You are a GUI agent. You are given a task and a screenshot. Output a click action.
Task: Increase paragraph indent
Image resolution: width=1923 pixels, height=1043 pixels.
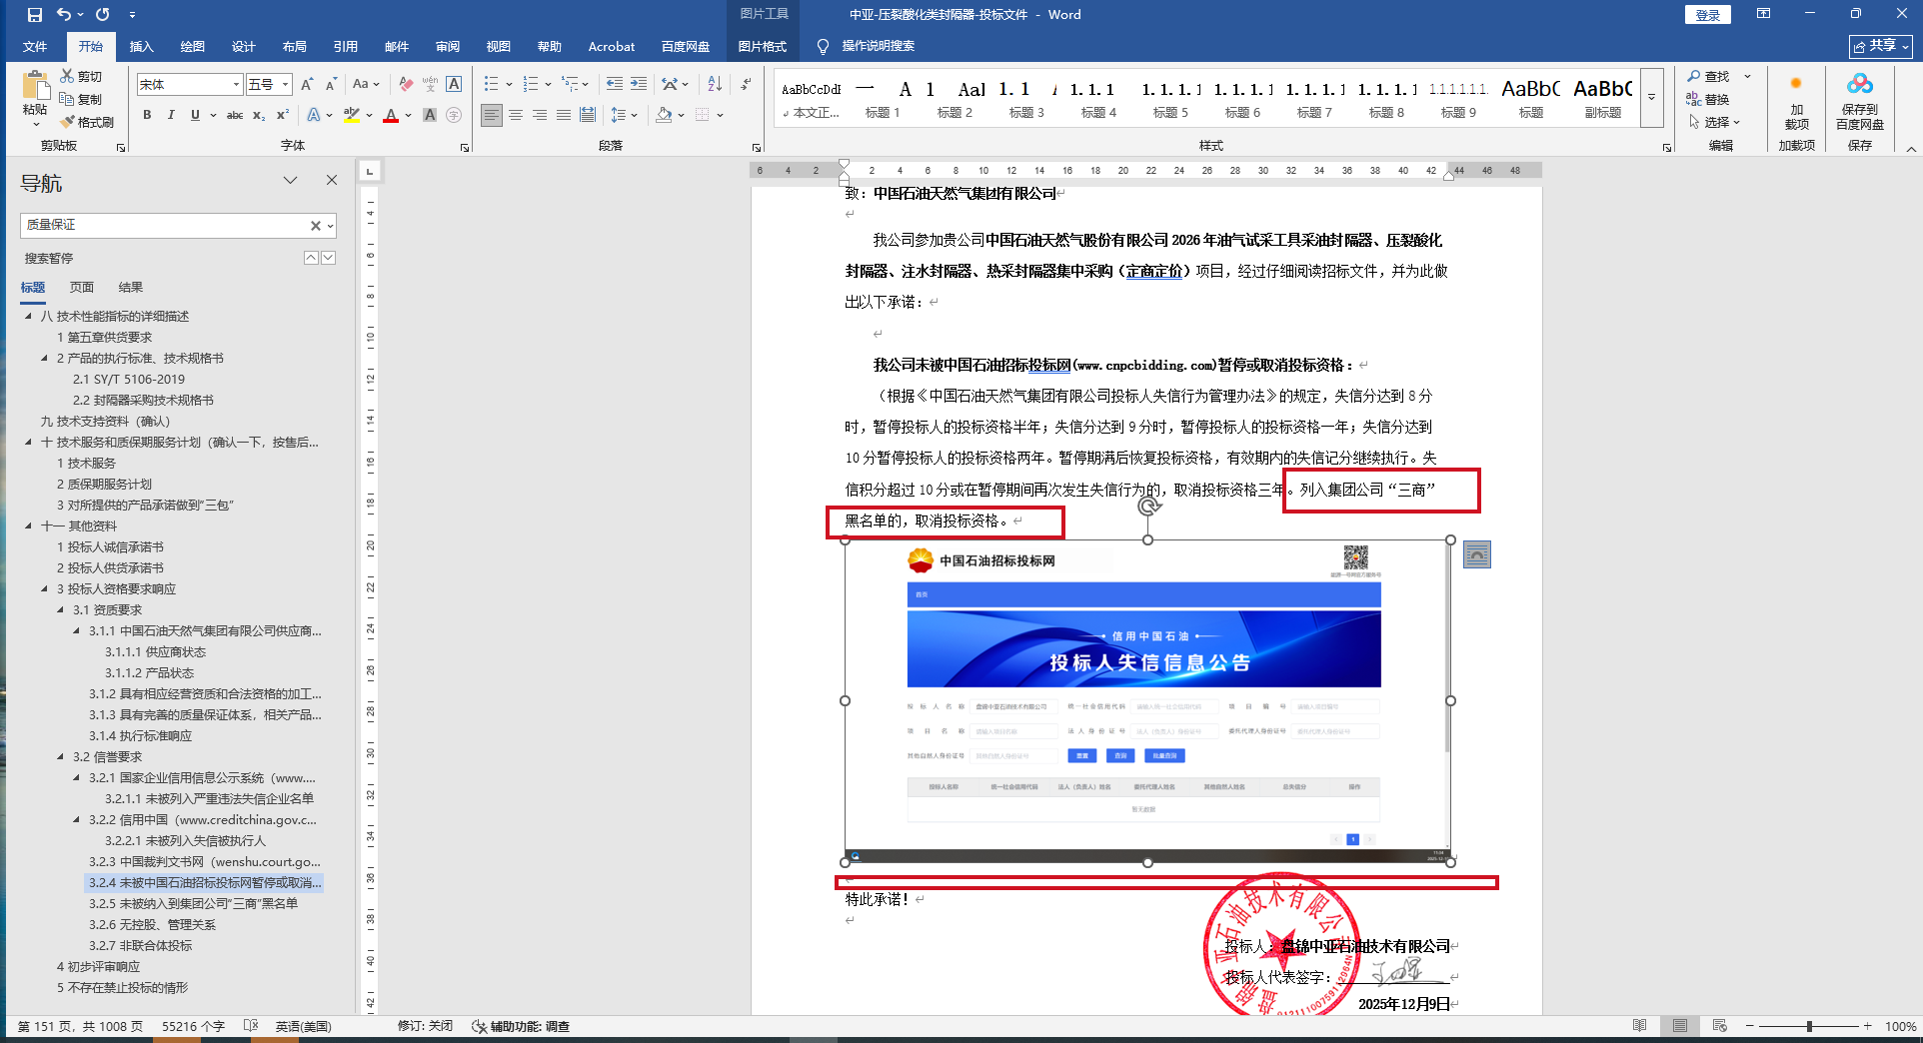click(639, 84)
